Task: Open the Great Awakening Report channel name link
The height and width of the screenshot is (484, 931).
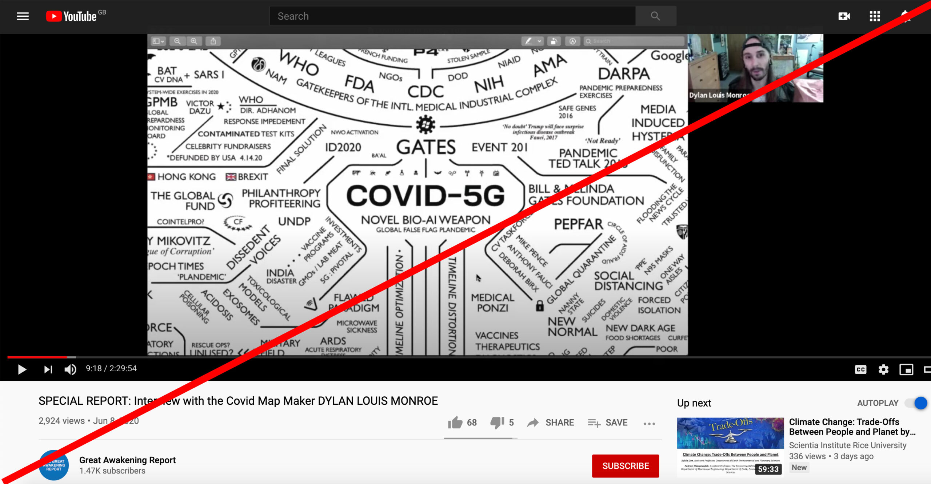Action: [x=127, y=460]
